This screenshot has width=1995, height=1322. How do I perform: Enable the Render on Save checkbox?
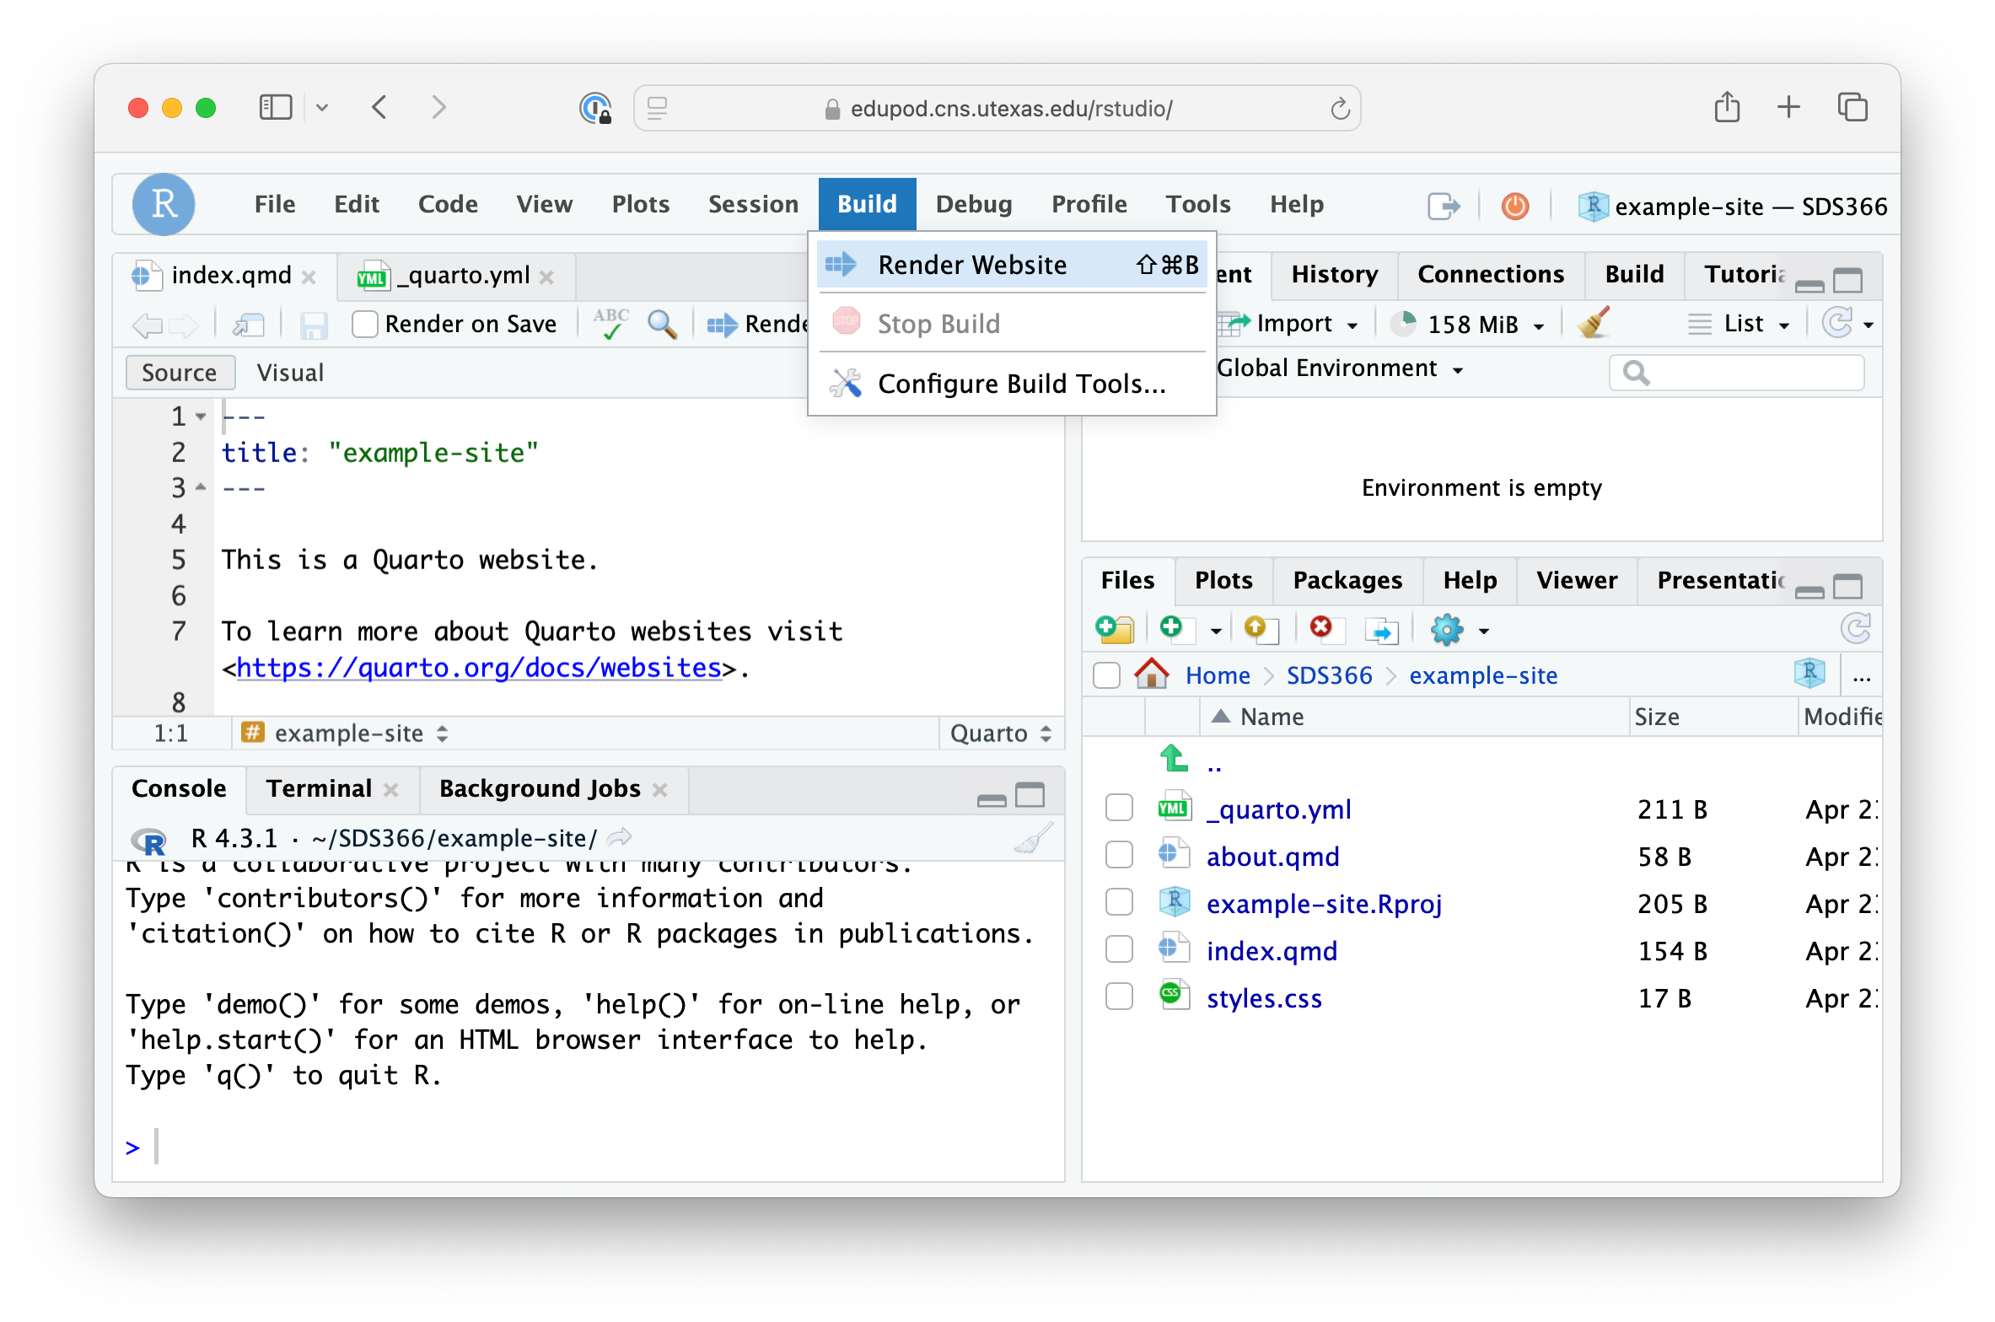point(365,324)
